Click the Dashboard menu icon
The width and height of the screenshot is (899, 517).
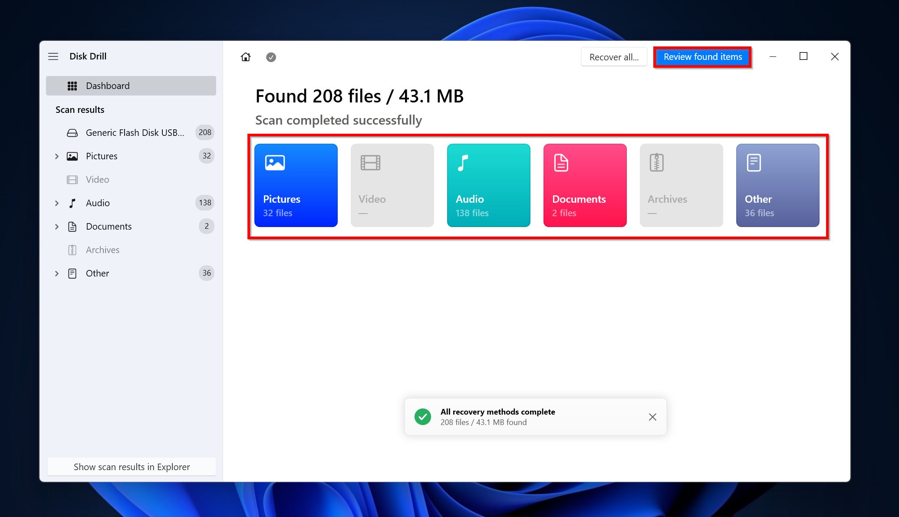click(x=71, y=86)
